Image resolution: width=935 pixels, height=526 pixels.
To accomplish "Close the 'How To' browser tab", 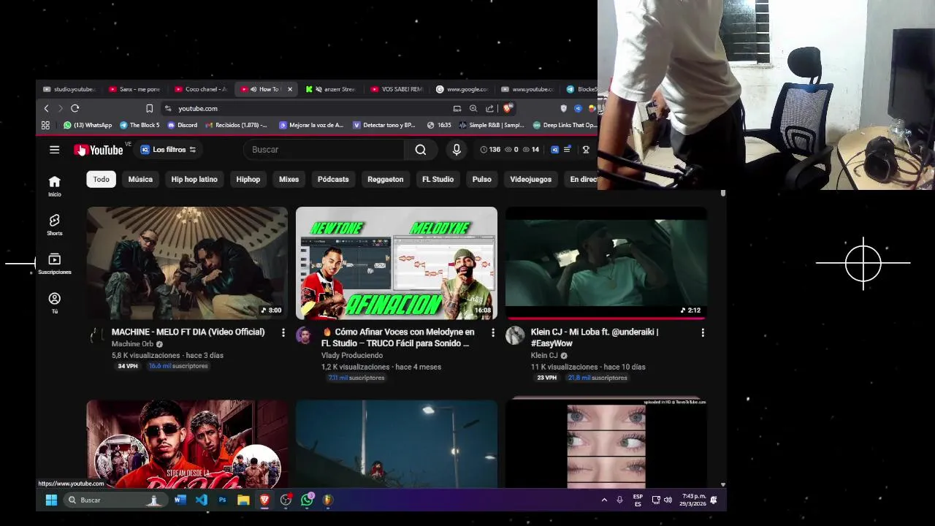I will click(x=290, y=89).
